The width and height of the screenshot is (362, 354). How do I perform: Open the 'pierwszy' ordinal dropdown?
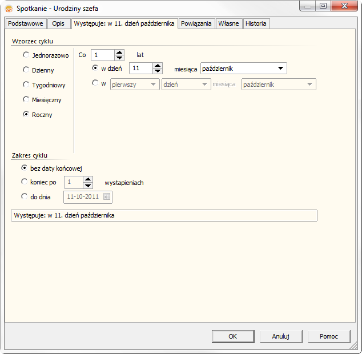152,84
